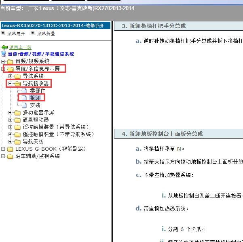The height and width of the screenshot is (242, 243).
Task: Click the 遥控触摸装置（带导航系统）folder icon
Action: [x=17, y=127]
